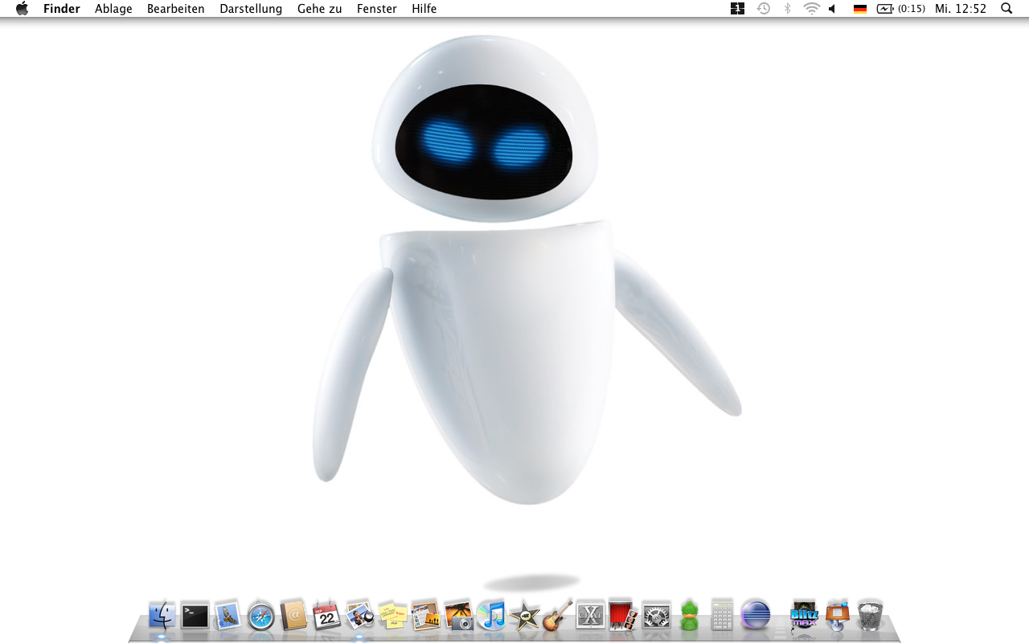The height and width of the screenshot is (643, 1029).
Task: Open Terminal from the Dock
Action: coord(195,616)
